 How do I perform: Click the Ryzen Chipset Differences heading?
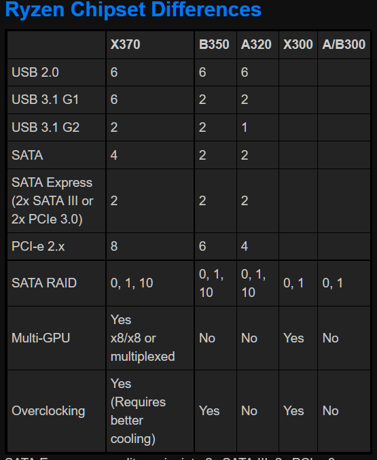click(133, 10)
